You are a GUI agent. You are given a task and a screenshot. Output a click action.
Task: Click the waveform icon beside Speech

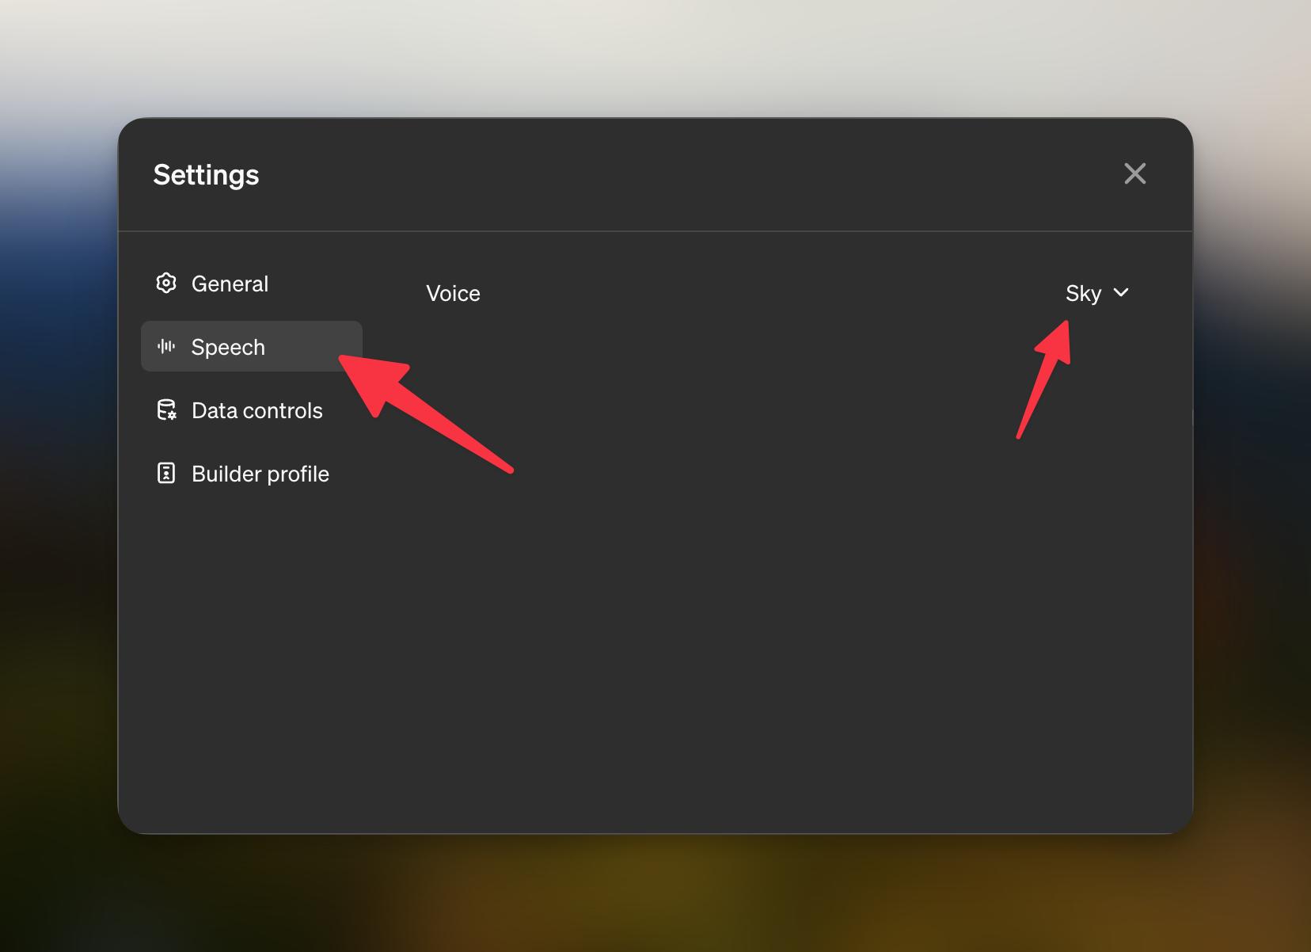point(166,346)
